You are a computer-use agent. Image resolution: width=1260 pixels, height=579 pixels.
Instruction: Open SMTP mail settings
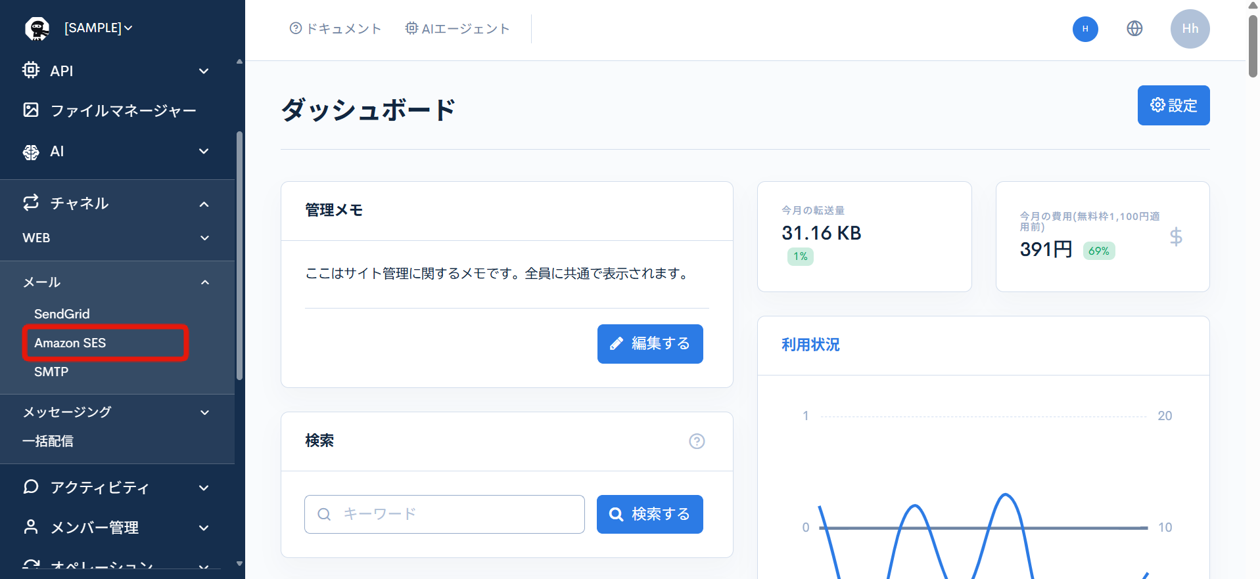pos(51,372)
